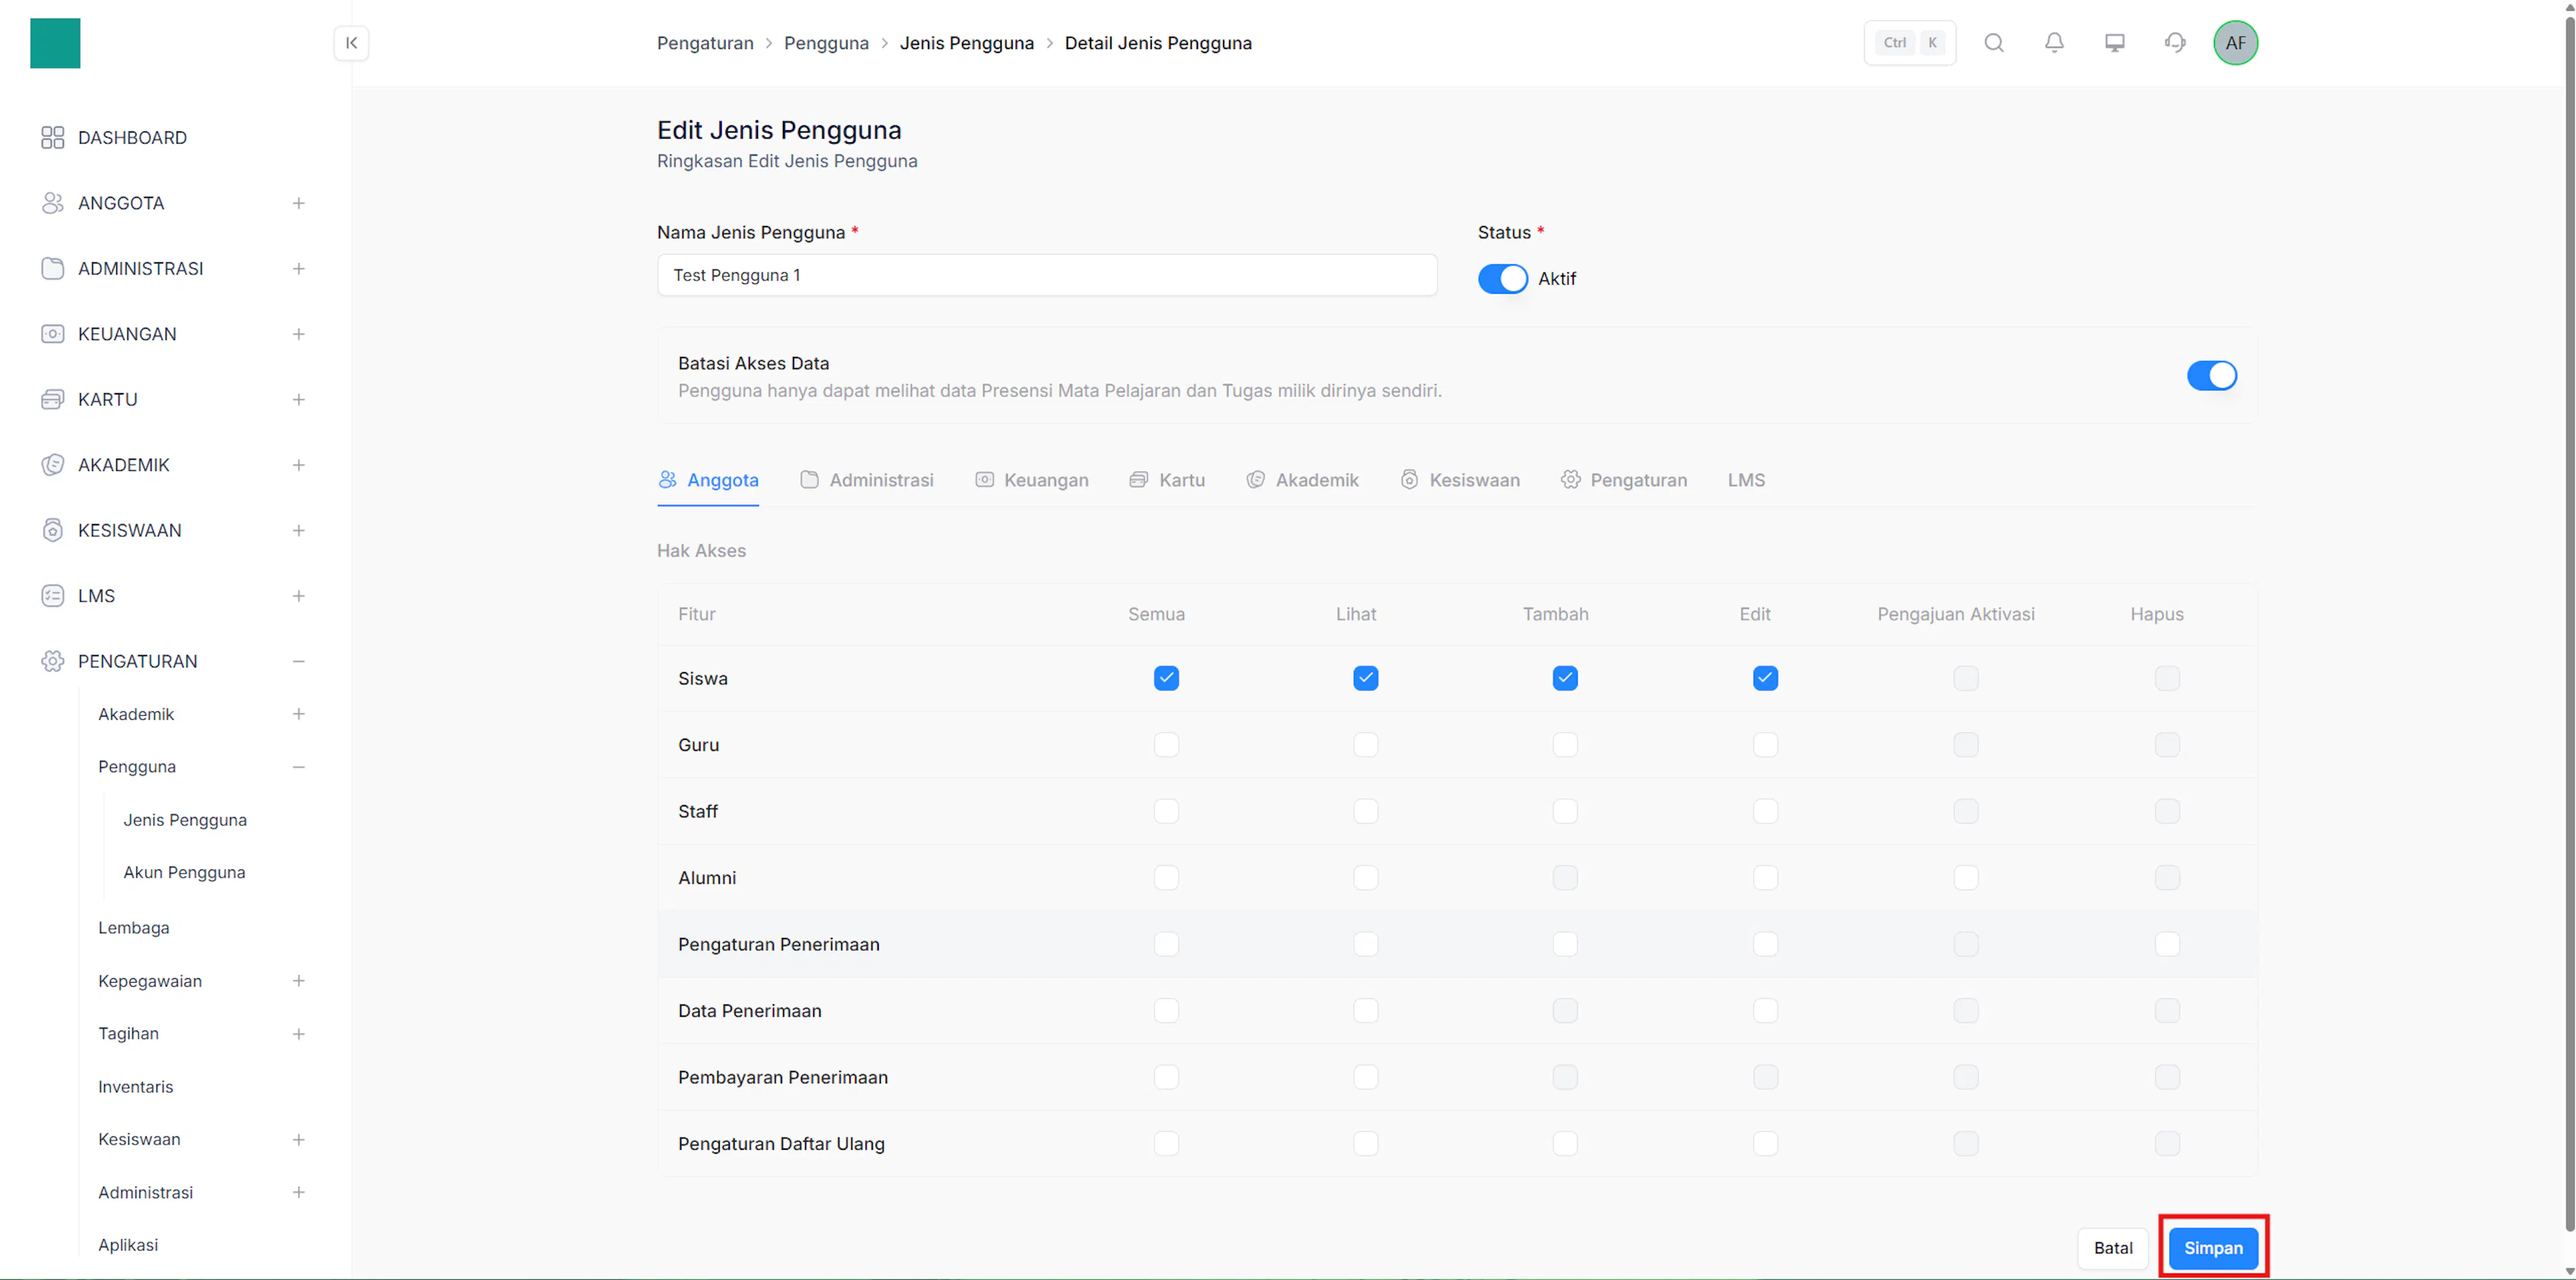
Task: Go to Pengaturan breadcrumb
Action: [x=705, y=43]
